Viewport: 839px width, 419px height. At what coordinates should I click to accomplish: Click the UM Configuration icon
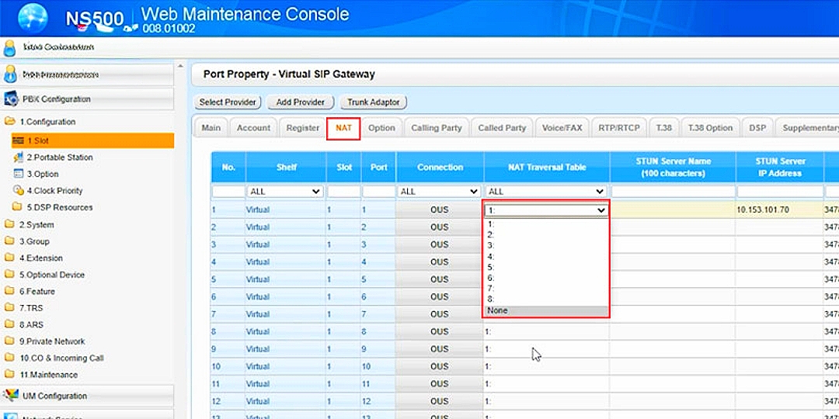(x=11, y=396)
